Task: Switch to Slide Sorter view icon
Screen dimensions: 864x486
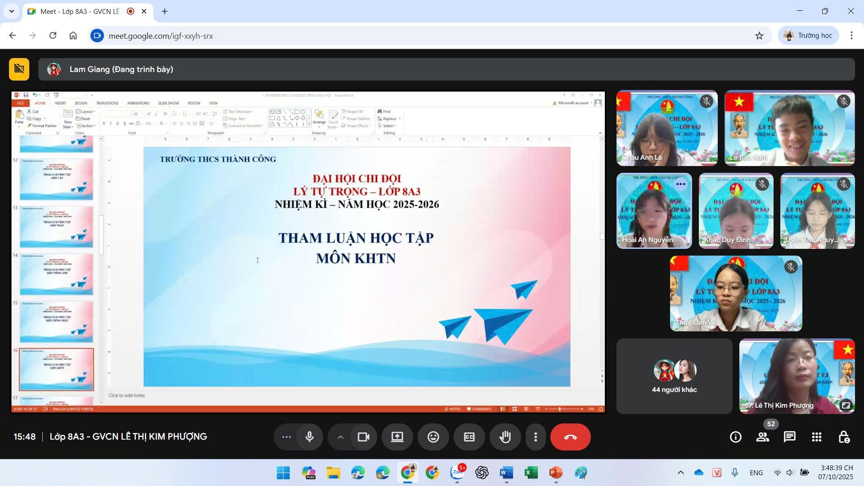Action: 515,409
